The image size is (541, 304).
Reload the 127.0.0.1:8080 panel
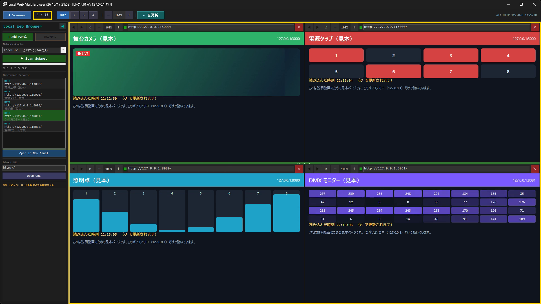tap(90, 169)
